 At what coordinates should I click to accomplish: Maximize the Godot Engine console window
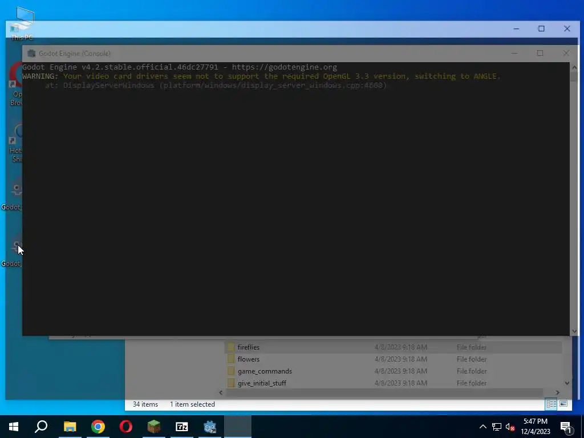click(x=540, y=53)
